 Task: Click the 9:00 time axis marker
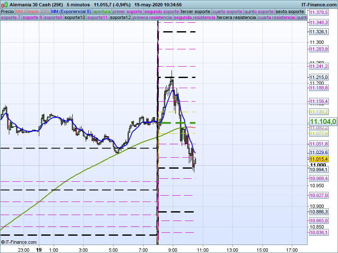[173, 250]
